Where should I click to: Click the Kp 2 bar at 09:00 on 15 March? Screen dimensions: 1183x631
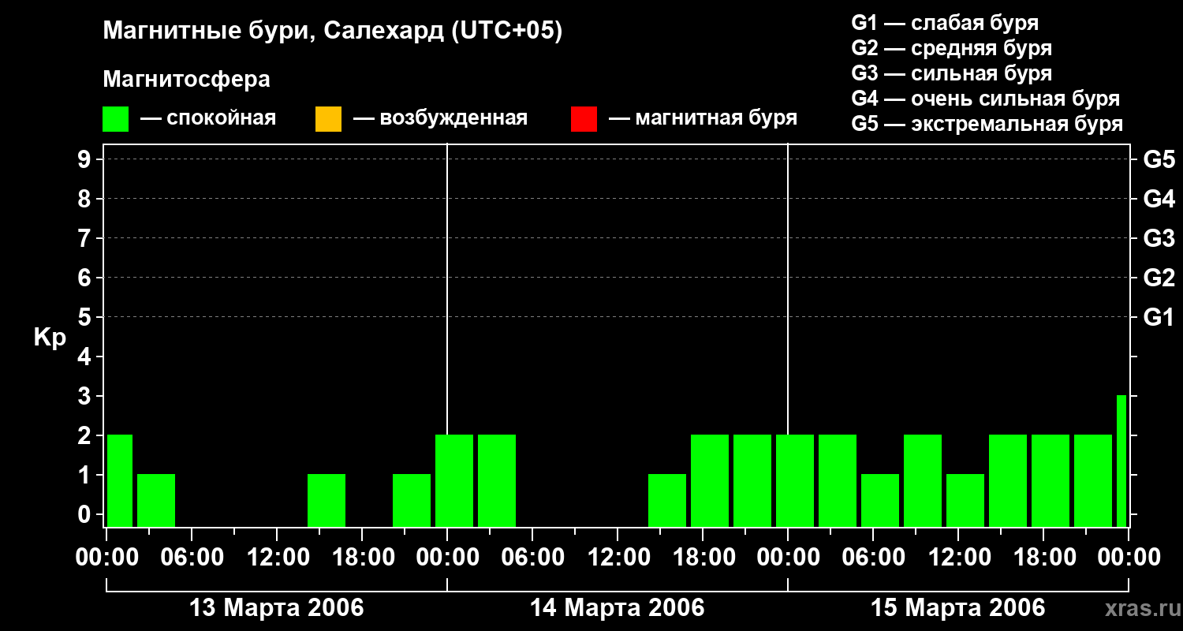pyautogui.click(x=923, y=480)
